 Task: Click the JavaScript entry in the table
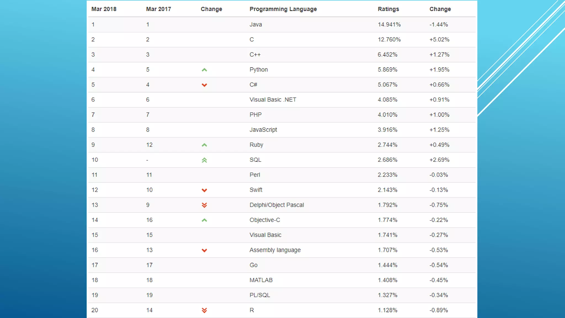pos(263,130)
